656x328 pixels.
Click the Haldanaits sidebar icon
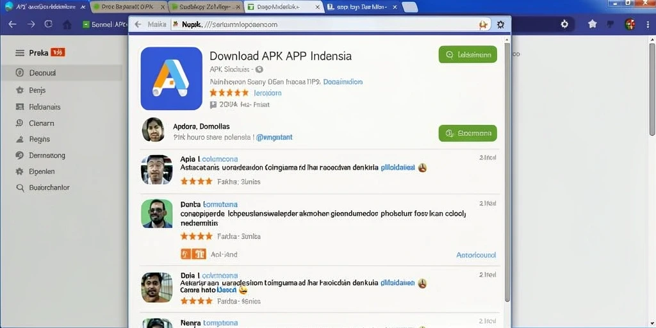pyautogui.click(x=19, y=107)
